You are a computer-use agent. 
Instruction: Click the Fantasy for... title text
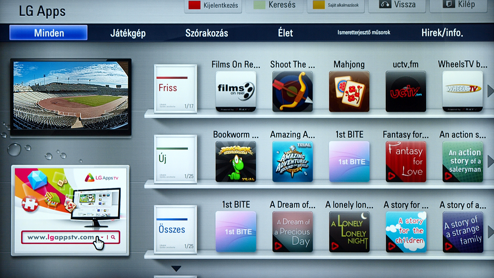pyautogui.click(x=406, y=135)
